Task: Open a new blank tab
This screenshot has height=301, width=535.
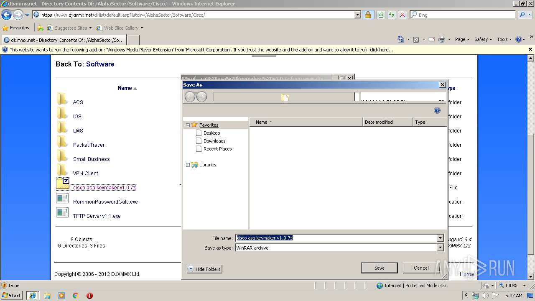Action: (133, 40)
